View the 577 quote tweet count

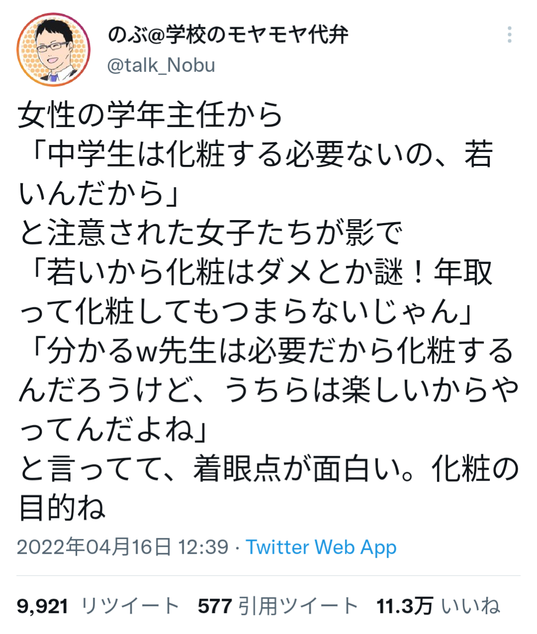pos(215,606)
